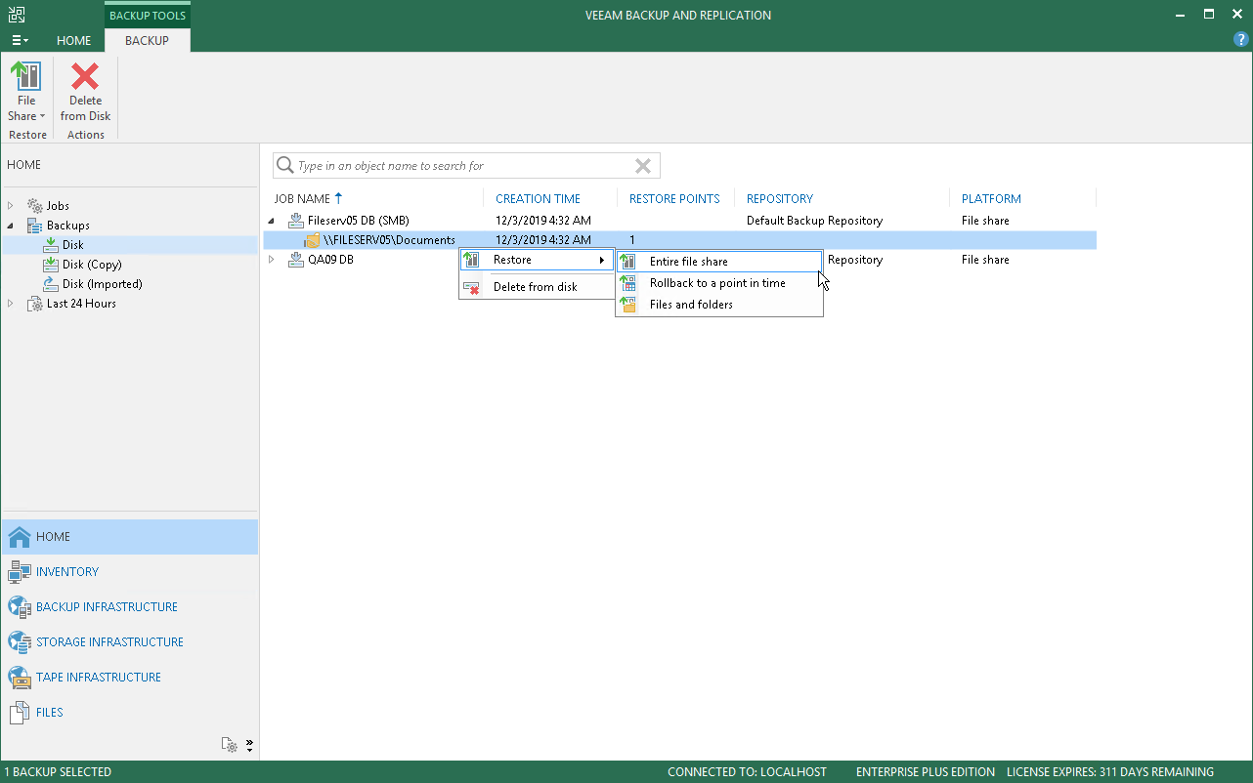Viewport: 1253px width, 783px height.
Task: Click the Files and folders icon
Action: (x=628, y=305)
